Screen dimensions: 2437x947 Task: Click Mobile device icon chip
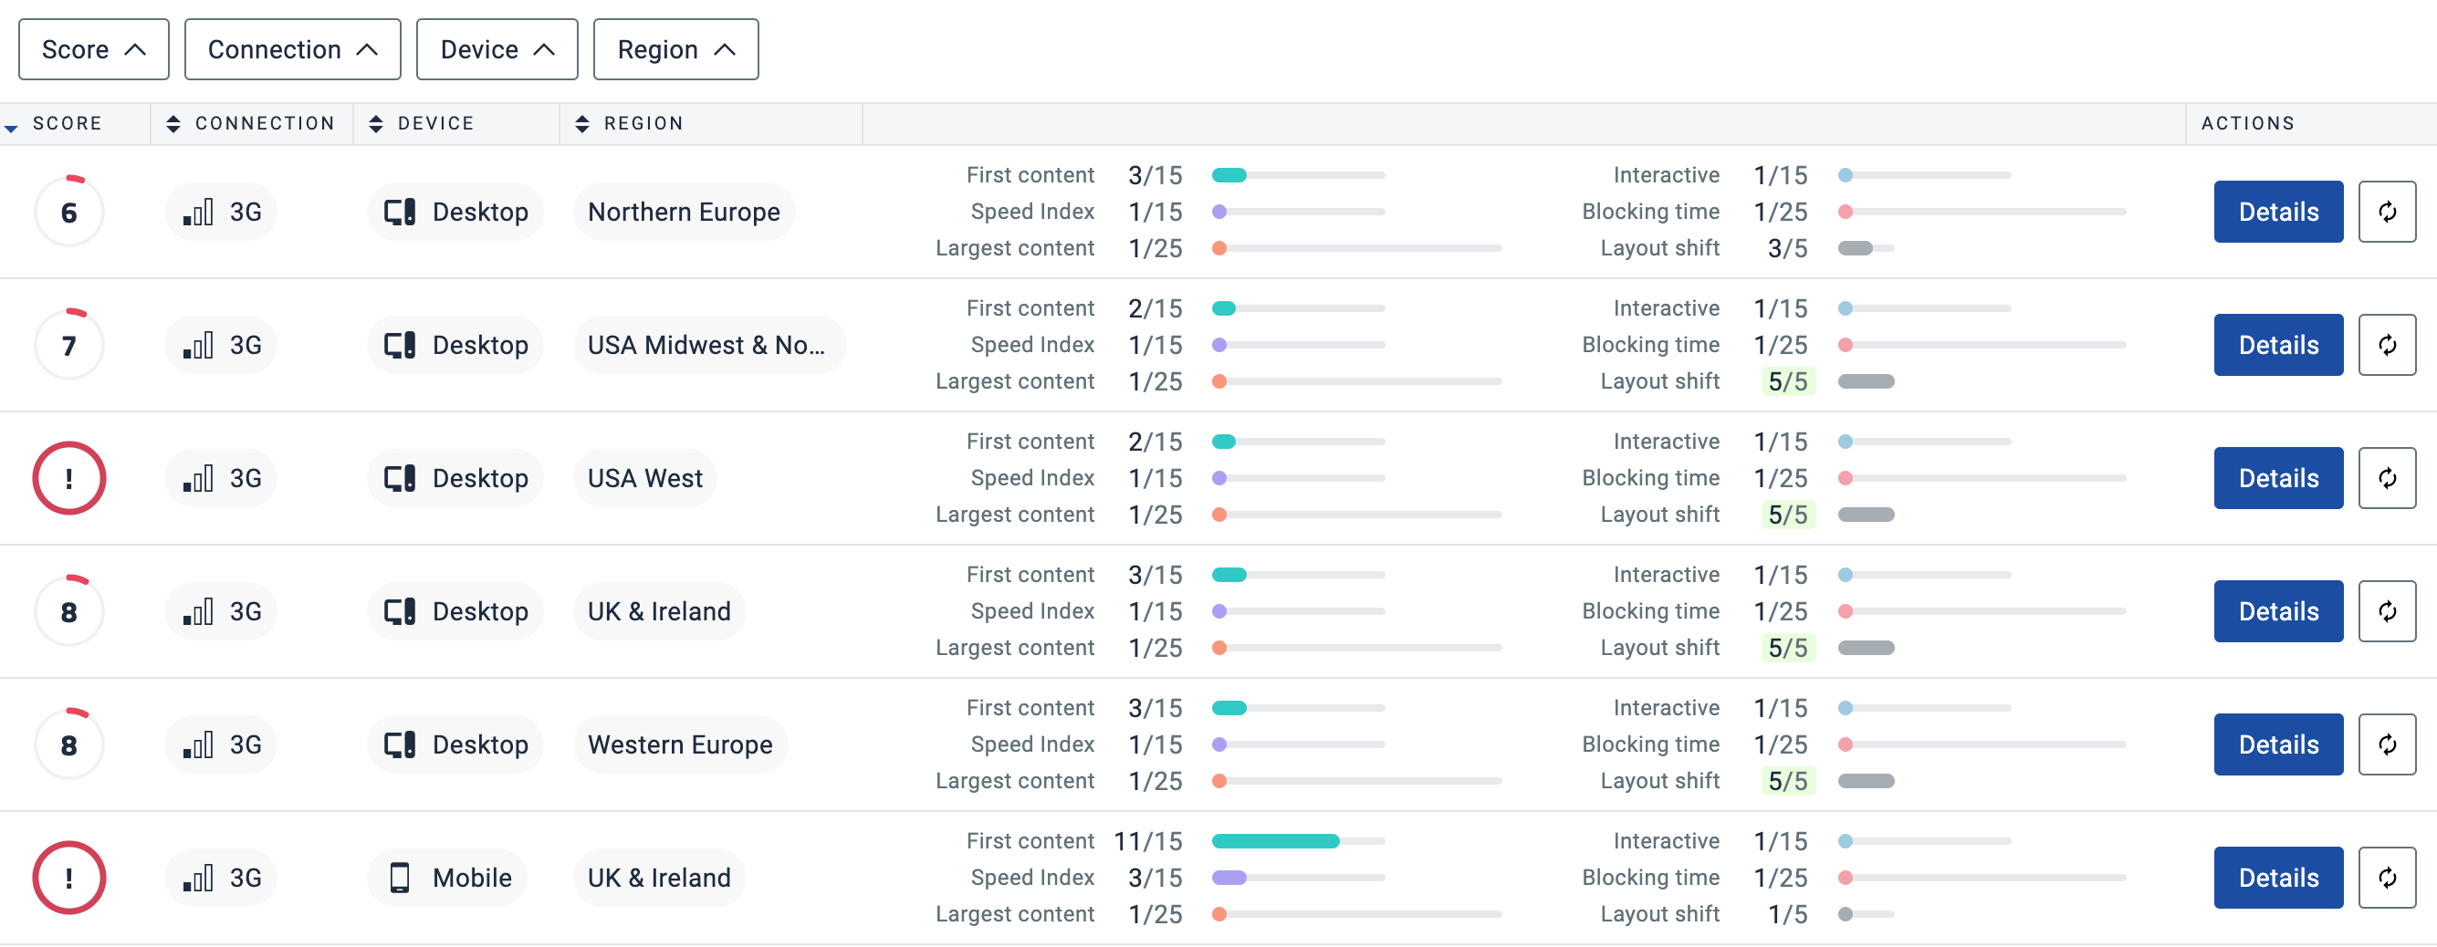click(x=400, y=877)
